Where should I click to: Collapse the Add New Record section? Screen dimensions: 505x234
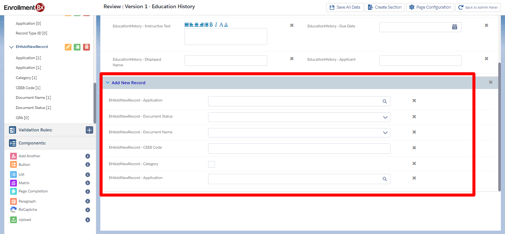pos(108,83)
